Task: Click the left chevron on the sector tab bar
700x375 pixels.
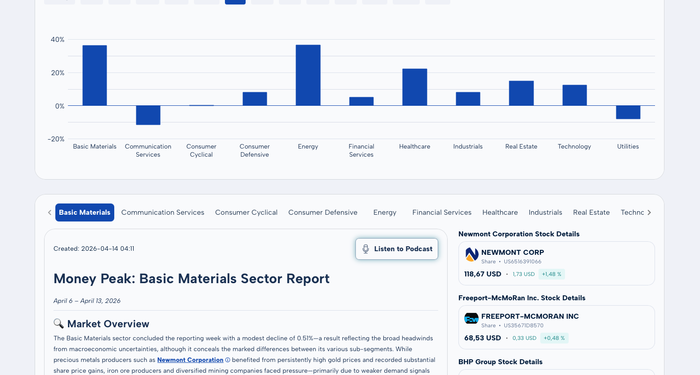Action: pos(49,212)
